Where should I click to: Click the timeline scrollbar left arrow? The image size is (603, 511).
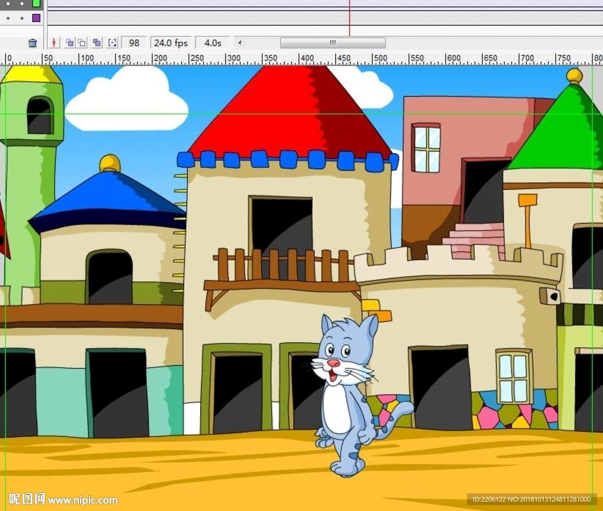(240, 43)
